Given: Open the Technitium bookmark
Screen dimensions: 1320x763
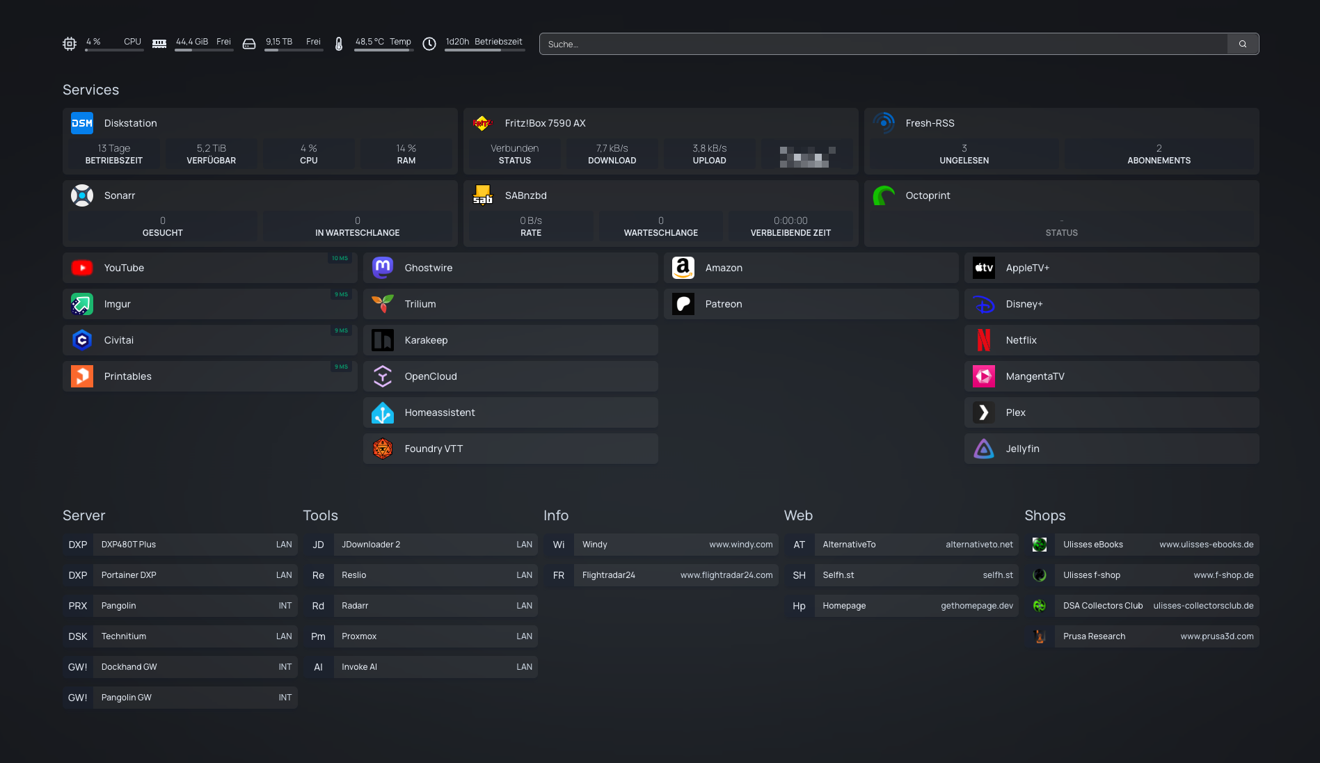Looking at the screenshot, I should [x=180, y=636].
